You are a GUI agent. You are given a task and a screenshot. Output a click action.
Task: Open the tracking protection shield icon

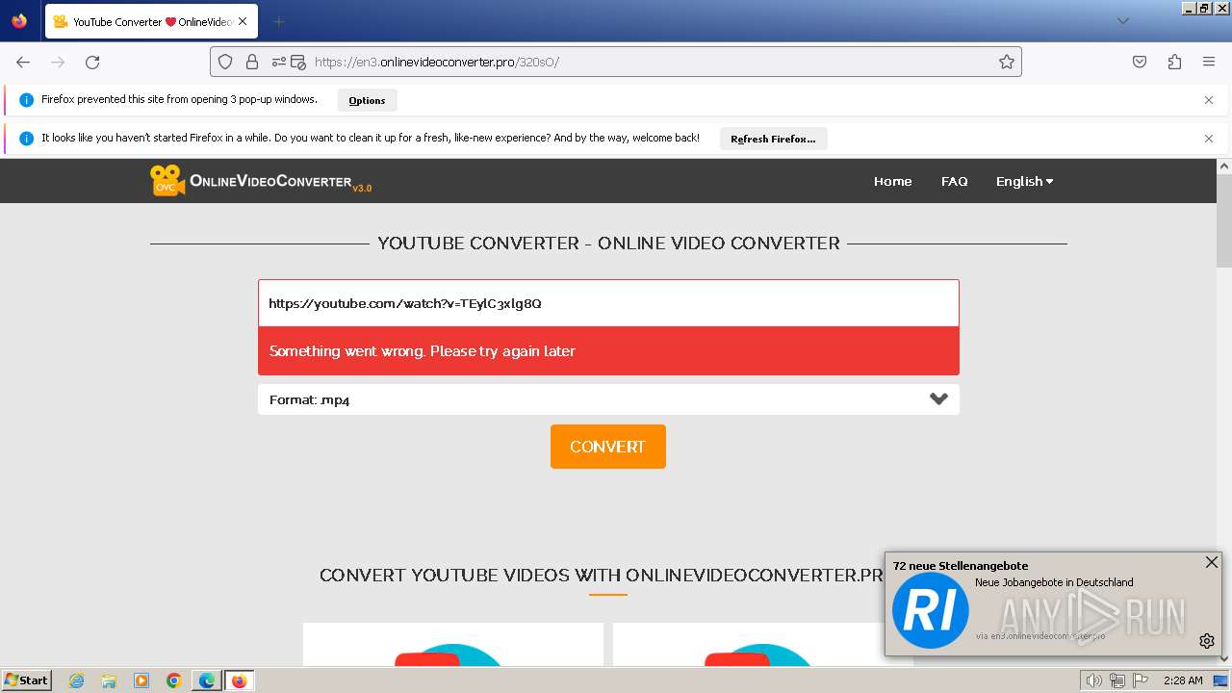pos(225,62)
